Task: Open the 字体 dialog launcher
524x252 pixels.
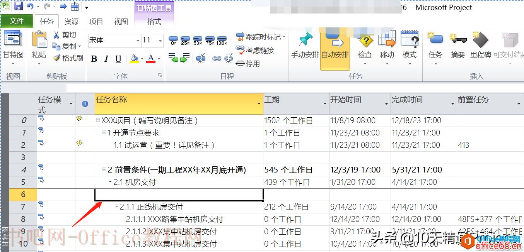Action: (x=160, y=76)
